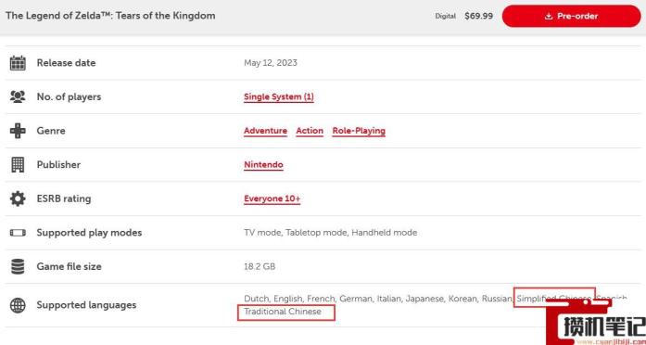Click the globe icon next to Supported languages

tap(18, 305)
